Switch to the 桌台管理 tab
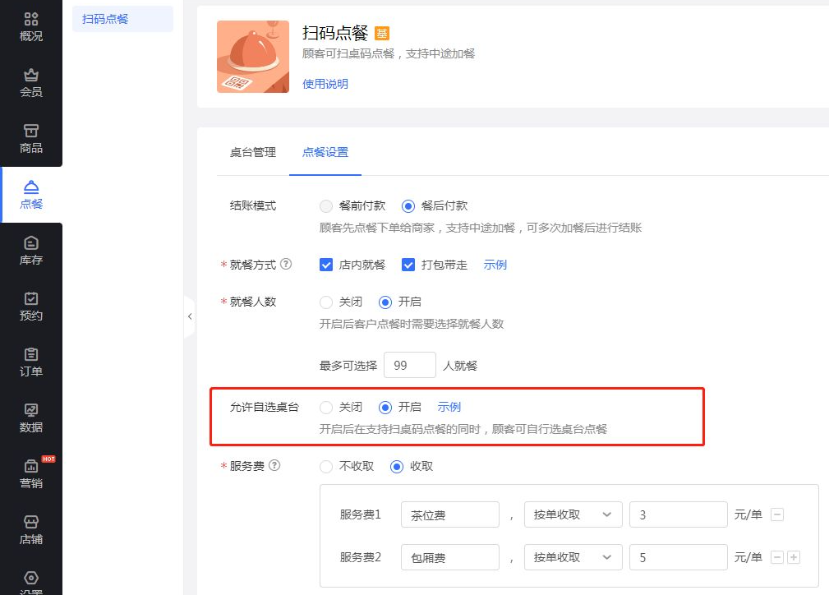 click(253, 152)
